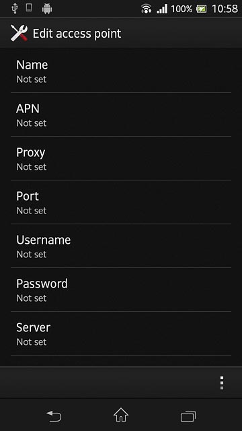This screenshot has height=431, width=242.
Task: Tap the Wi-Fi signal status icon
Action: click(147, 9)
